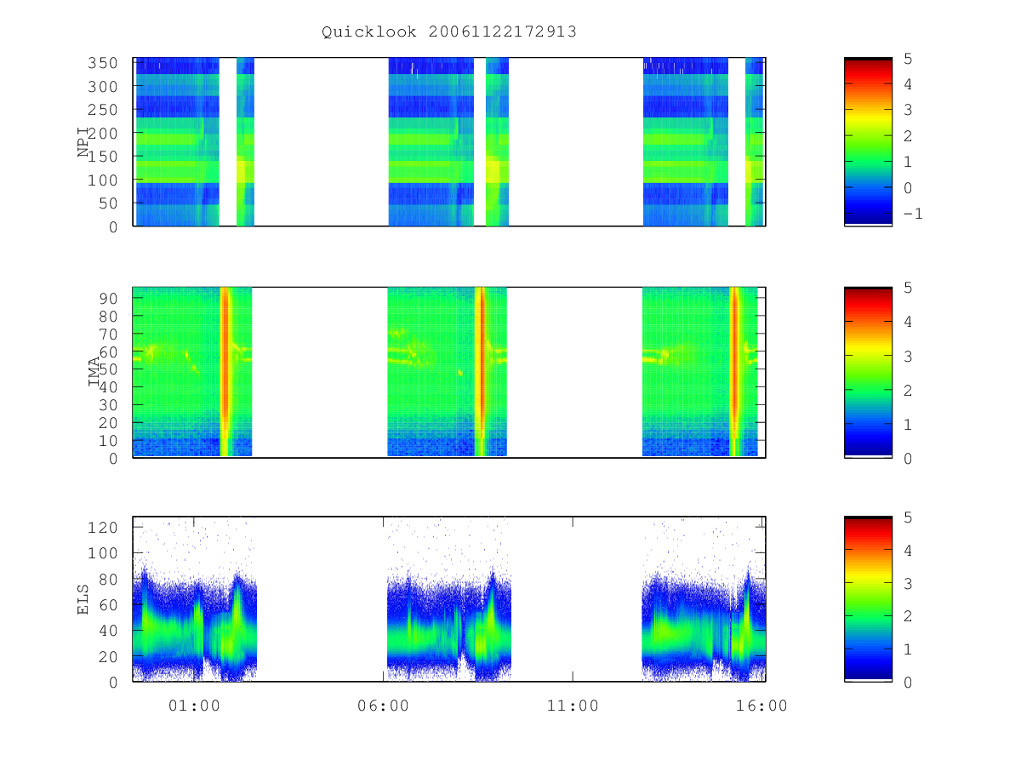The width and height of the screenshot is (1021, 766).
Task: Click the 70 tick on IMA axis
Action: click(x=109, y=334)
